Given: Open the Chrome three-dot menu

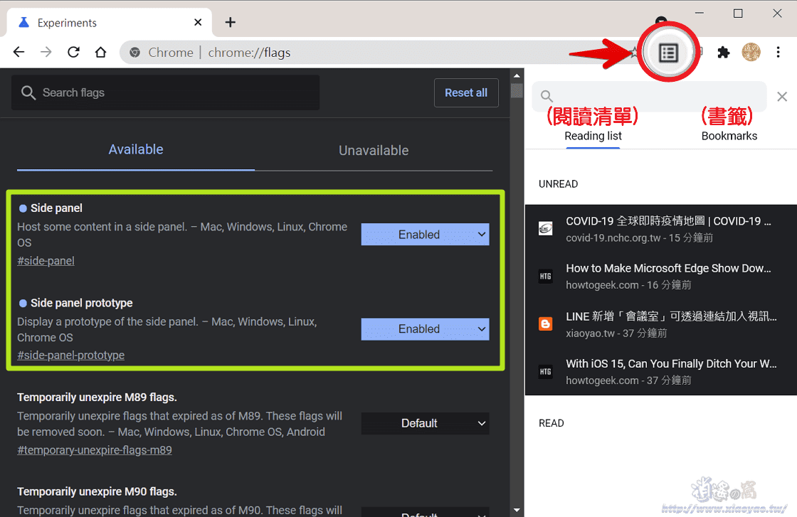Looking at the screenshot, I should coord(778,52).
